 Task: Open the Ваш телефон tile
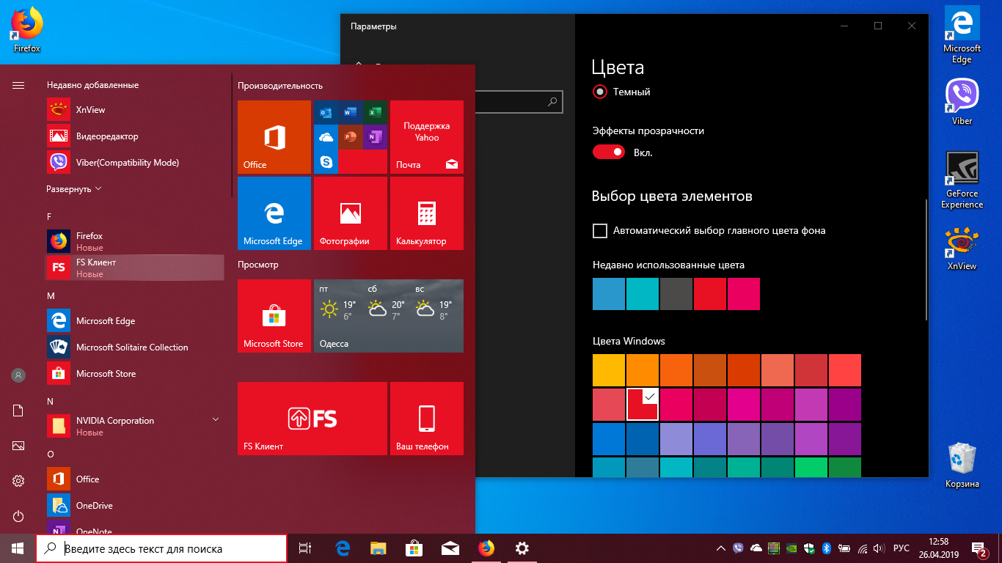427,419
